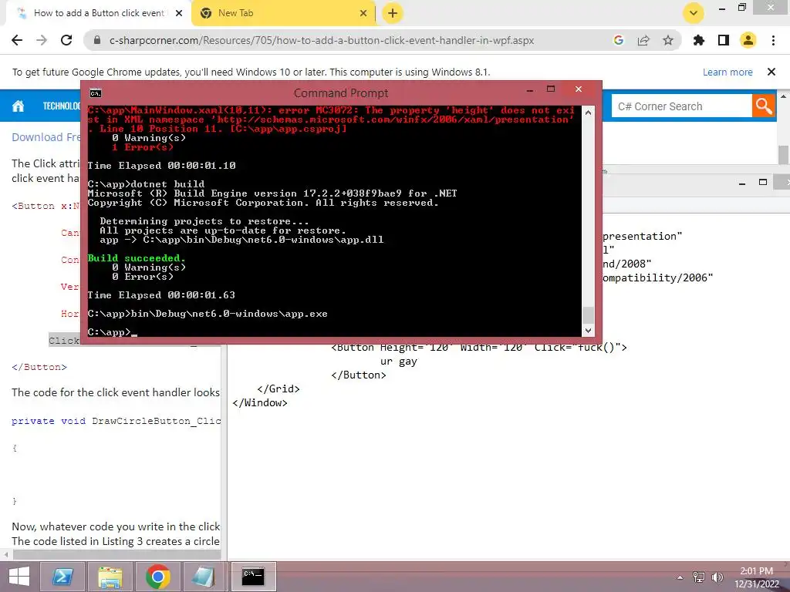Close the 'How to add a Button click event' tab
Screen dimensions: 790x592
click(x=179, y=13)
